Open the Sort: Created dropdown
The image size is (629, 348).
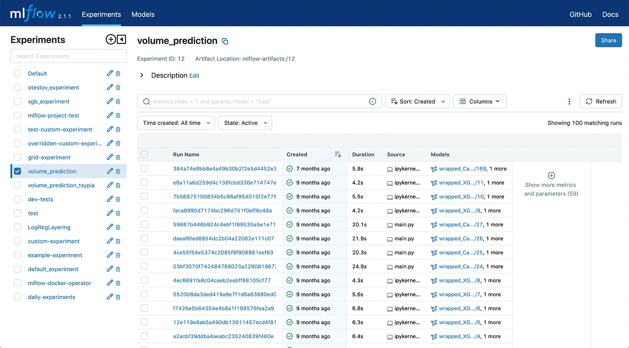[417, 101]
